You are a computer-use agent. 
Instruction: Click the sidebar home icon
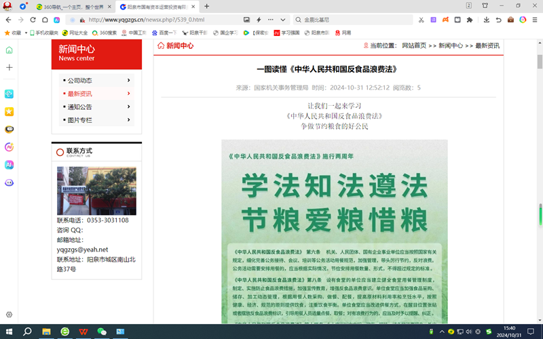click(9, 50)
